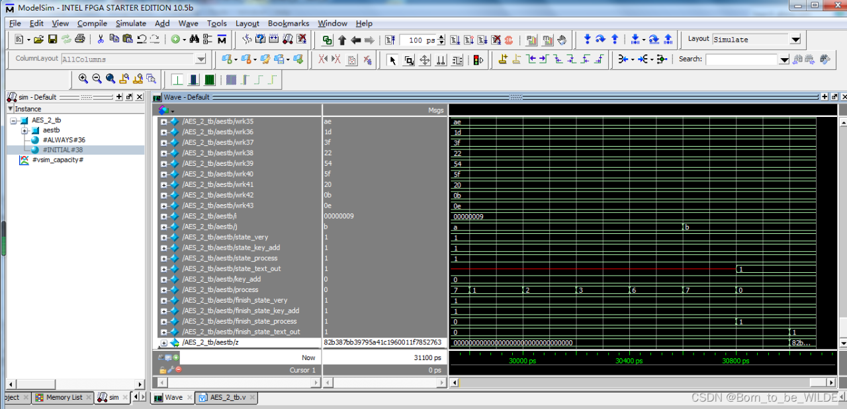
Task: Click the black up arrow toolbar icon
Action: click(x=342, y=40)
